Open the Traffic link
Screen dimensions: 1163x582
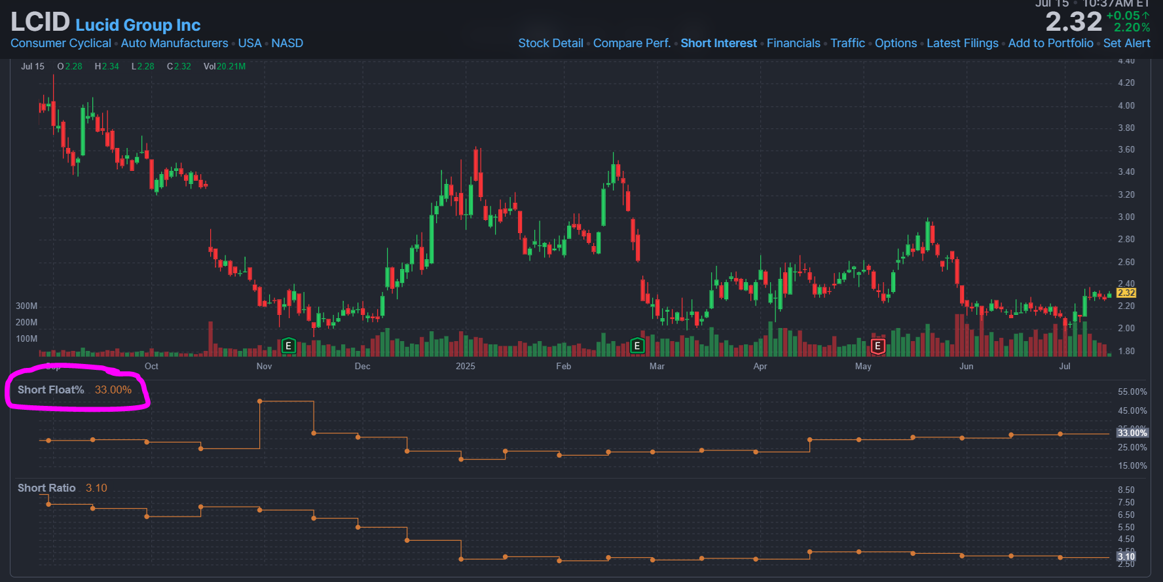tap(847, 43)
